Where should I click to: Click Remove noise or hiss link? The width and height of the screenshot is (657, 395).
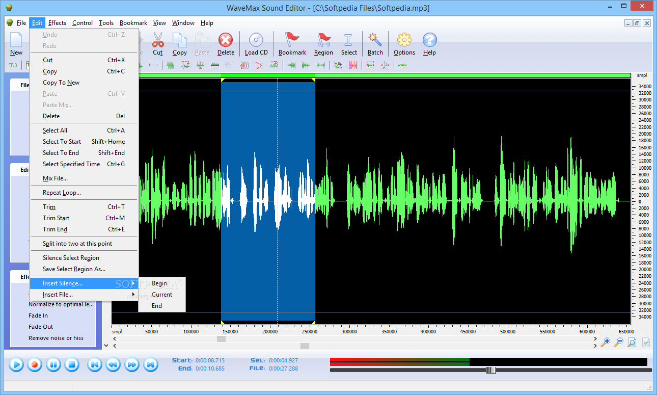tap(56, 338)
